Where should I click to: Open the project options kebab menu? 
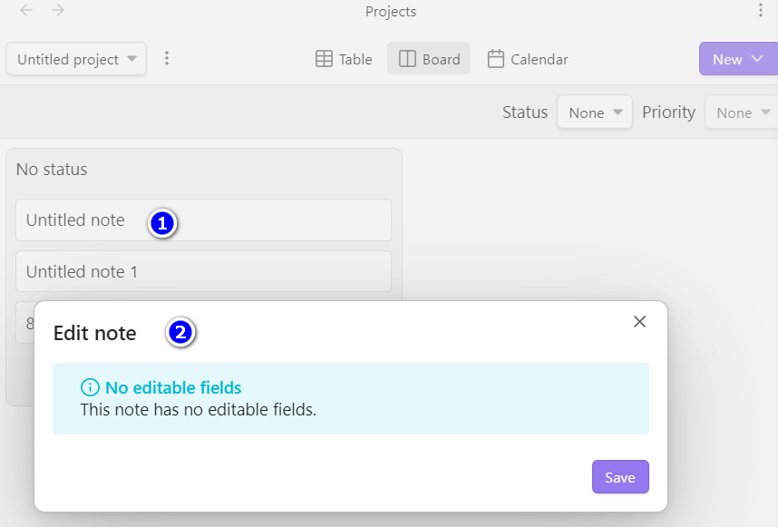(x=167, y=58)
